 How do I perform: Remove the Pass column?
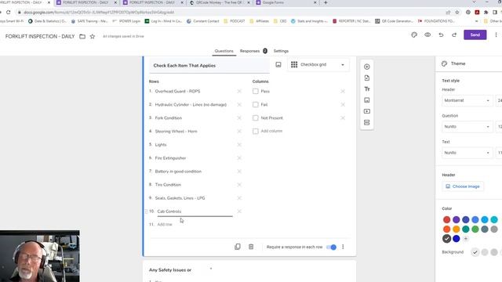pyautogui.click(x=343, y=92)
